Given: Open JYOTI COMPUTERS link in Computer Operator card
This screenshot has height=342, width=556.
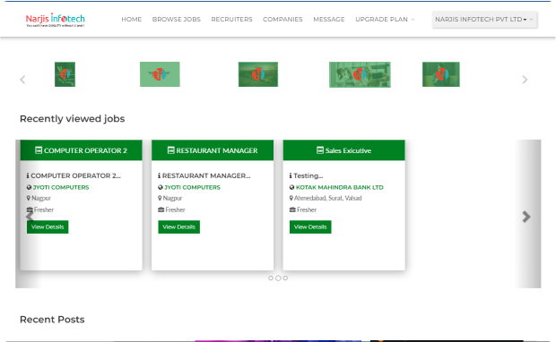Looking at the screenshot, I should click(x=61, y=187).
